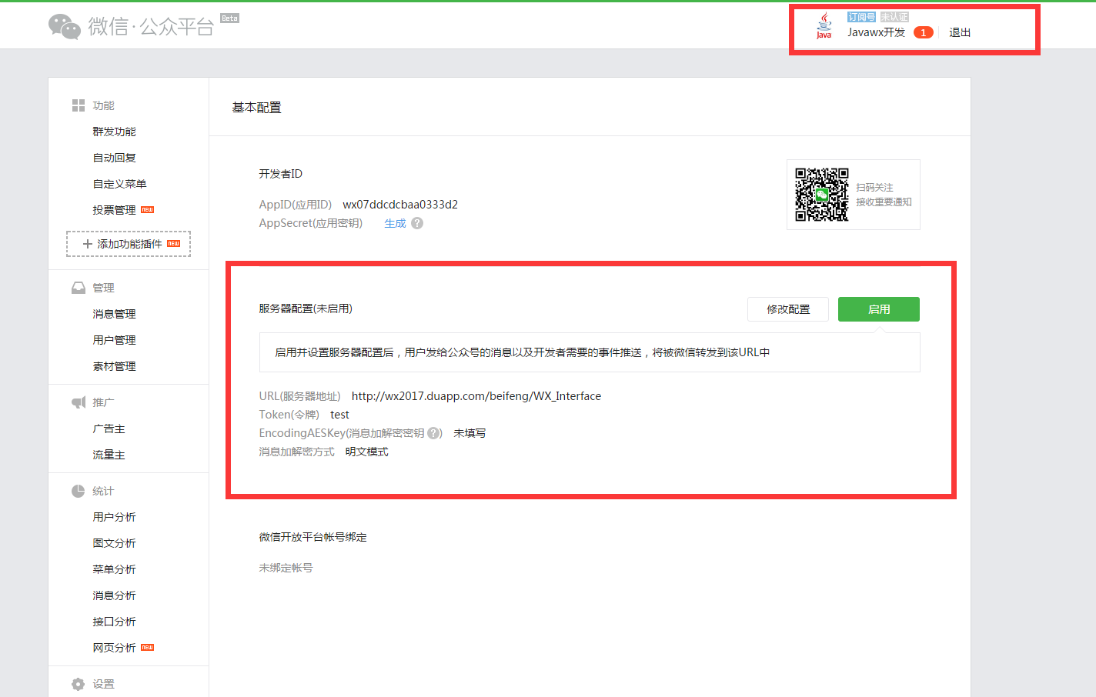The width and height of the screenshot is (1096, 697).
Task: Click the 功能 grid section icon
Action: point(79,105)
